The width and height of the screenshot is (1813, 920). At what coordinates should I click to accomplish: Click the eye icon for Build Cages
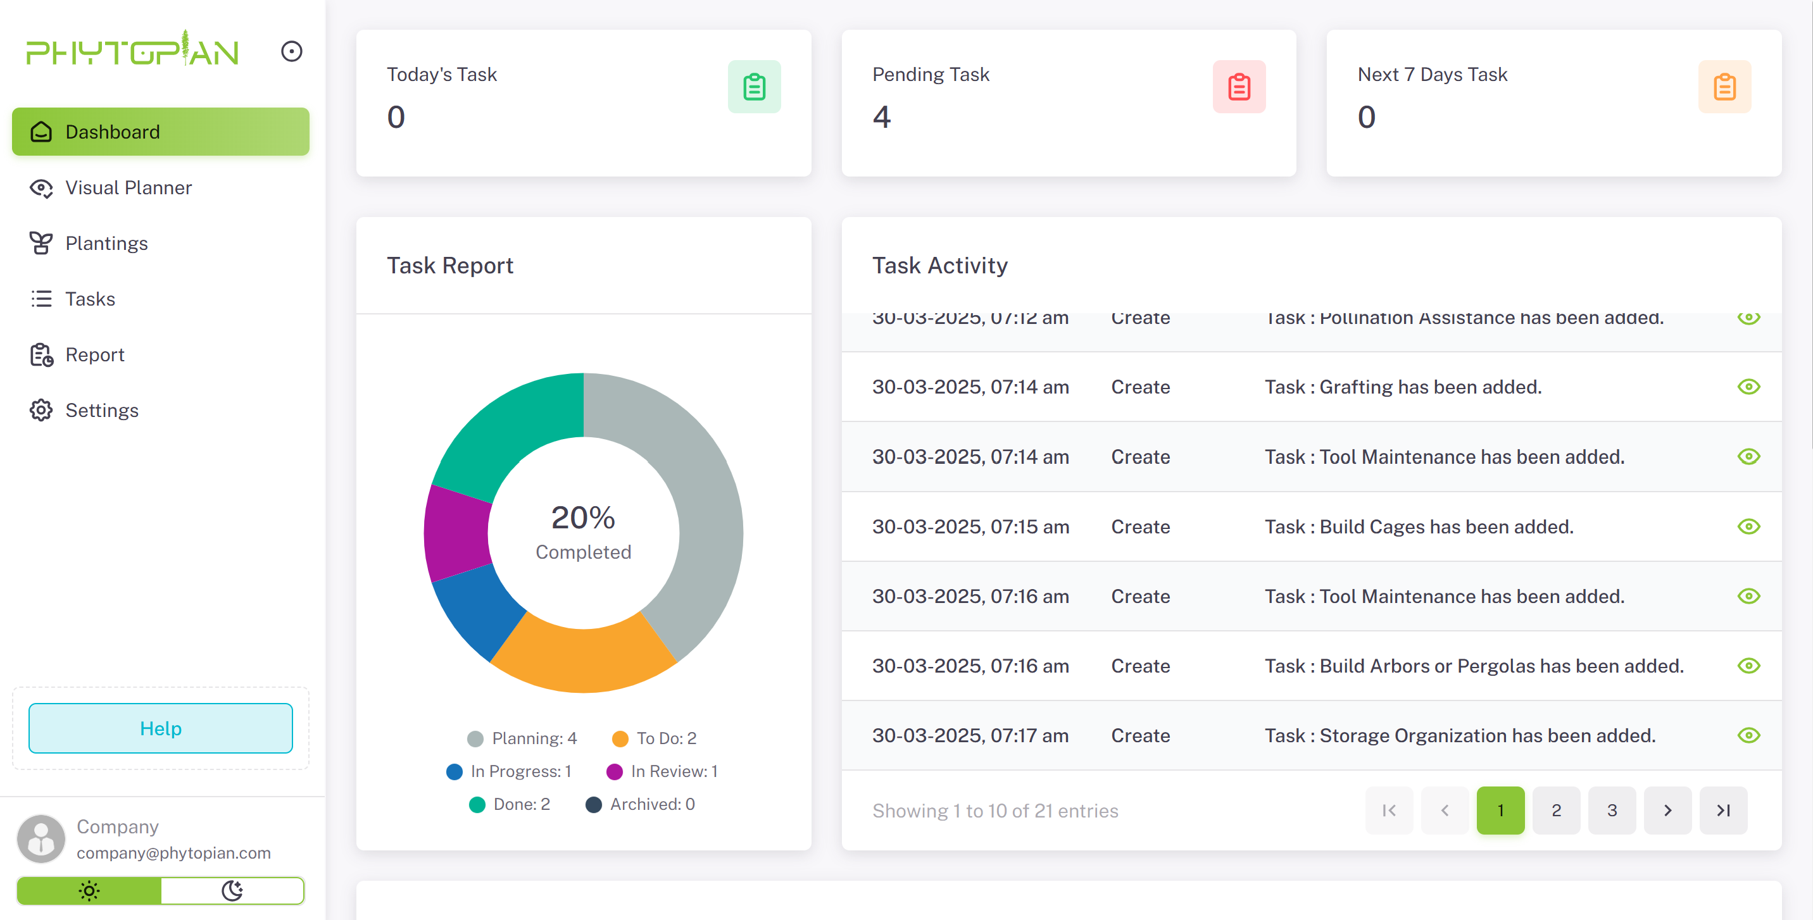coord(1748,527)
